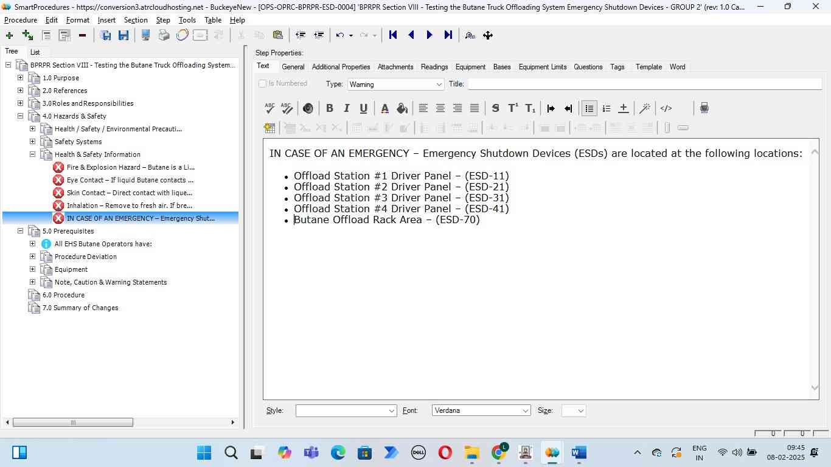Go to last step navigation icon
The image size is (831, 467).
(448, 35)
